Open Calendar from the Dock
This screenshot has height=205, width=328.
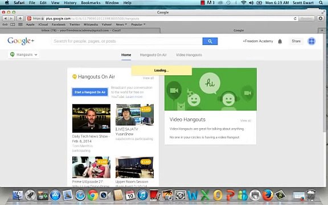130,195
